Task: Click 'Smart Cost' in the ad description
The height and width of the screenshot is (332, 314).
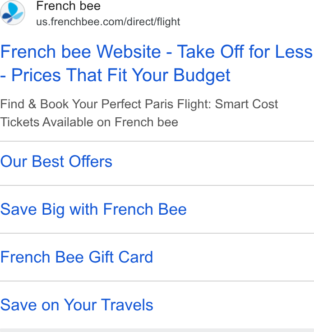Action: click(x=246, y=104)
